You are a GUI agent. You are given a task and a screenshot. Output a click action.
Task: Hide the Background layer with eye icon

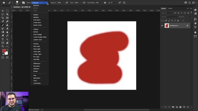[x=162, y=26]
